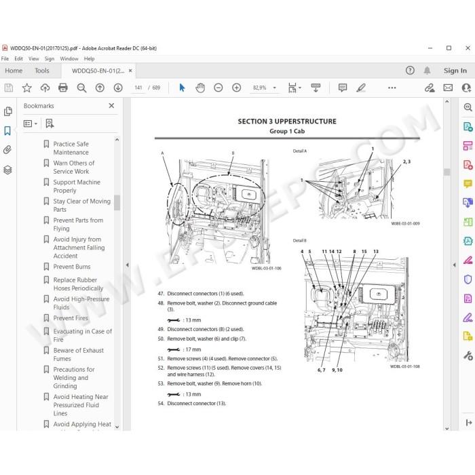This screenshot has height=475, width=475.
Task: Toggle the bookmarks panel icon
Action: (7, 131)
